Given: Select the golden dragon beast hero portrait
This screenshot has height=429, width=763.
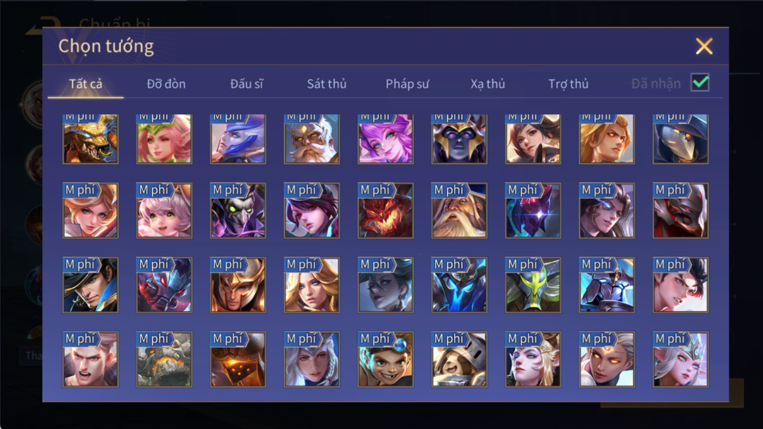Looking at the screenshot, I should pyautogui.click(x=90, y=139).
